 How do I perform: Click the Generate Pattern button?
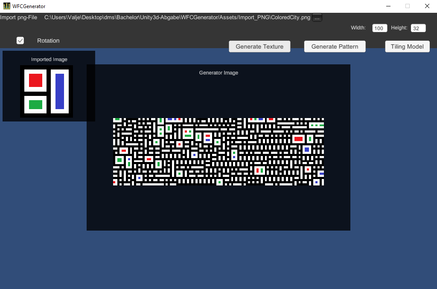coord(335,46)
